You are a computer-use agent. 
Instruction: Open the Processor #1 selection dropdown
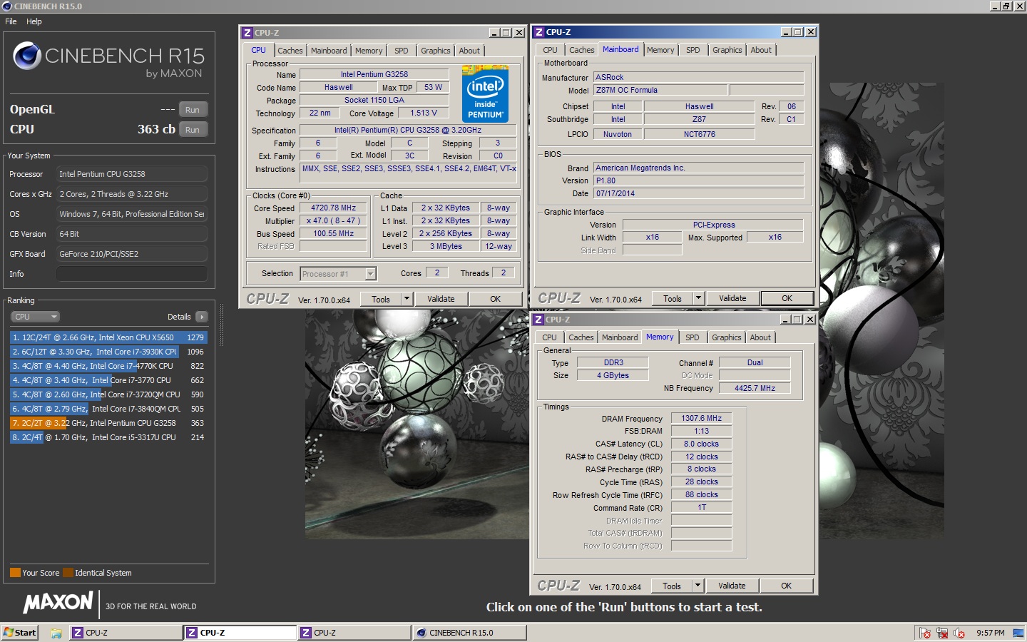(x=338, y=274)
